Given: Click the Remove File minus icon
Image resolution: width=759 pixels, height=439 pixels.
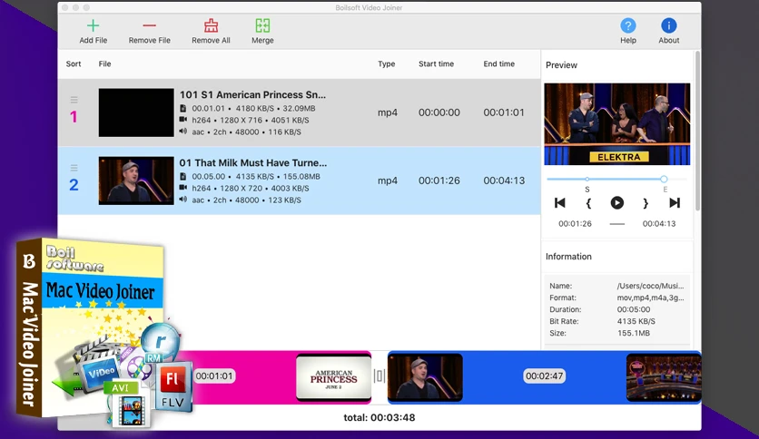Looking at the screenshot, I should (150, 25).
